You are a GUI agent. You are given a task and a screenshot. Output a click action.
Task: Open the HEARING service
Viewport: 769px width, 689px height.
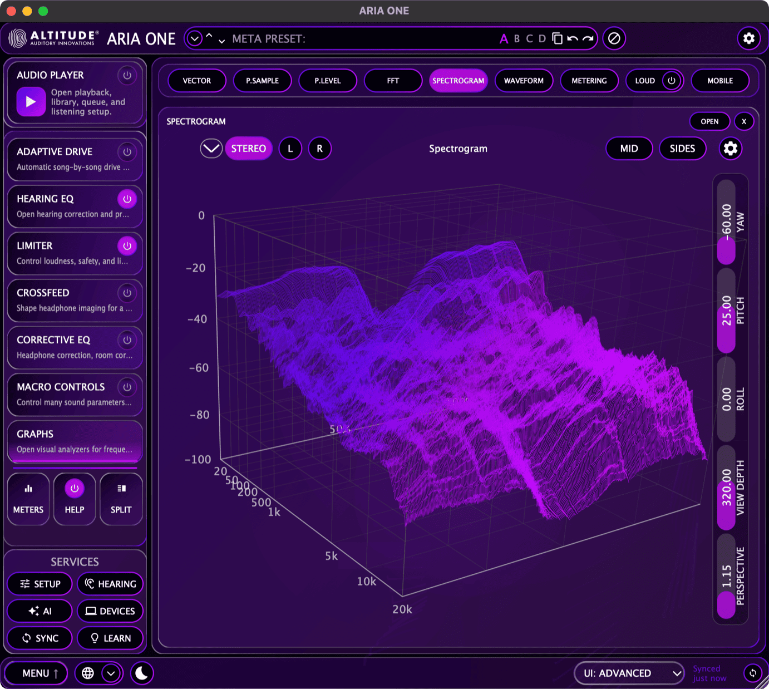click(x=110, y=584)
